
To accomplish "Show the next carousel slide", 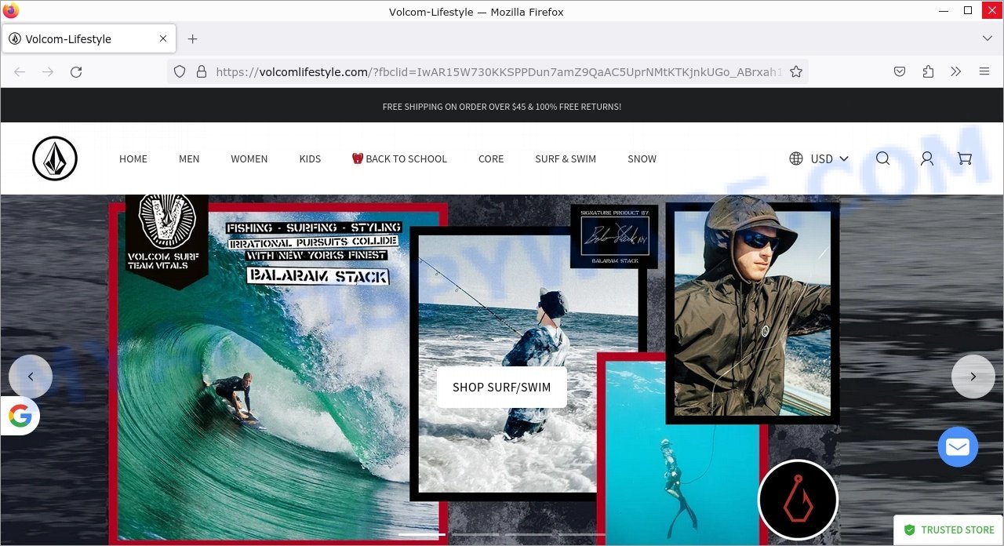I will tap(973, 377).
